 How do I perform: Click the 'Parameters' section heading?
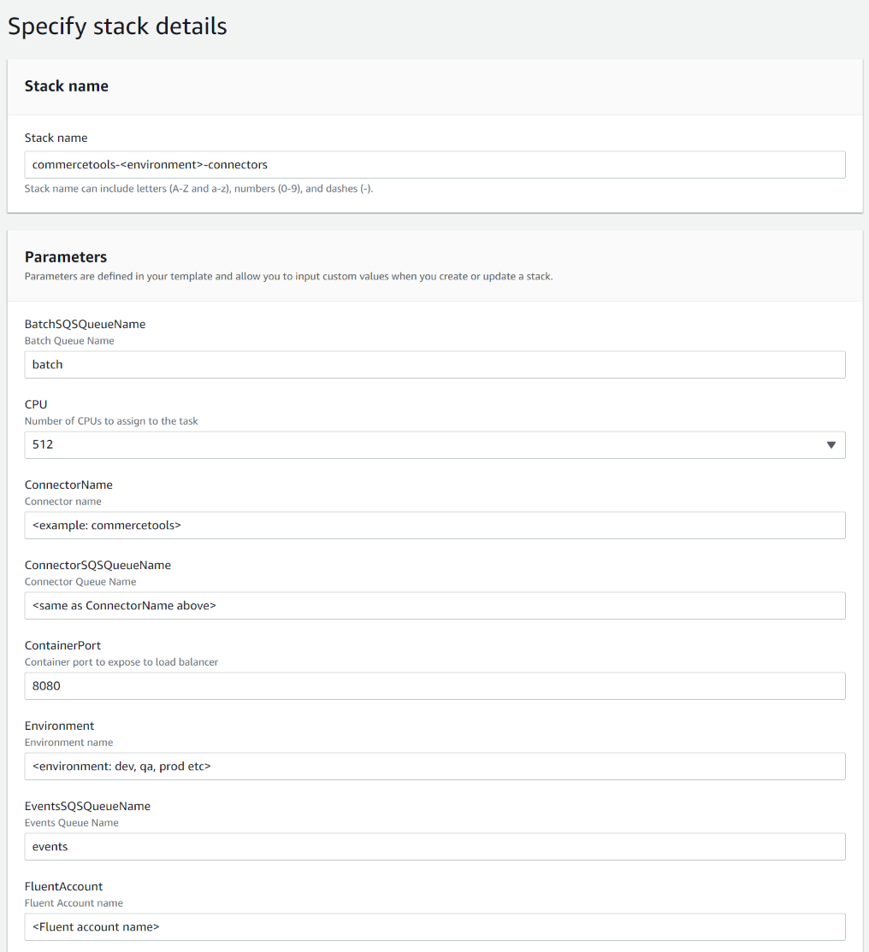pyautogui.click(x=66, y=257)
